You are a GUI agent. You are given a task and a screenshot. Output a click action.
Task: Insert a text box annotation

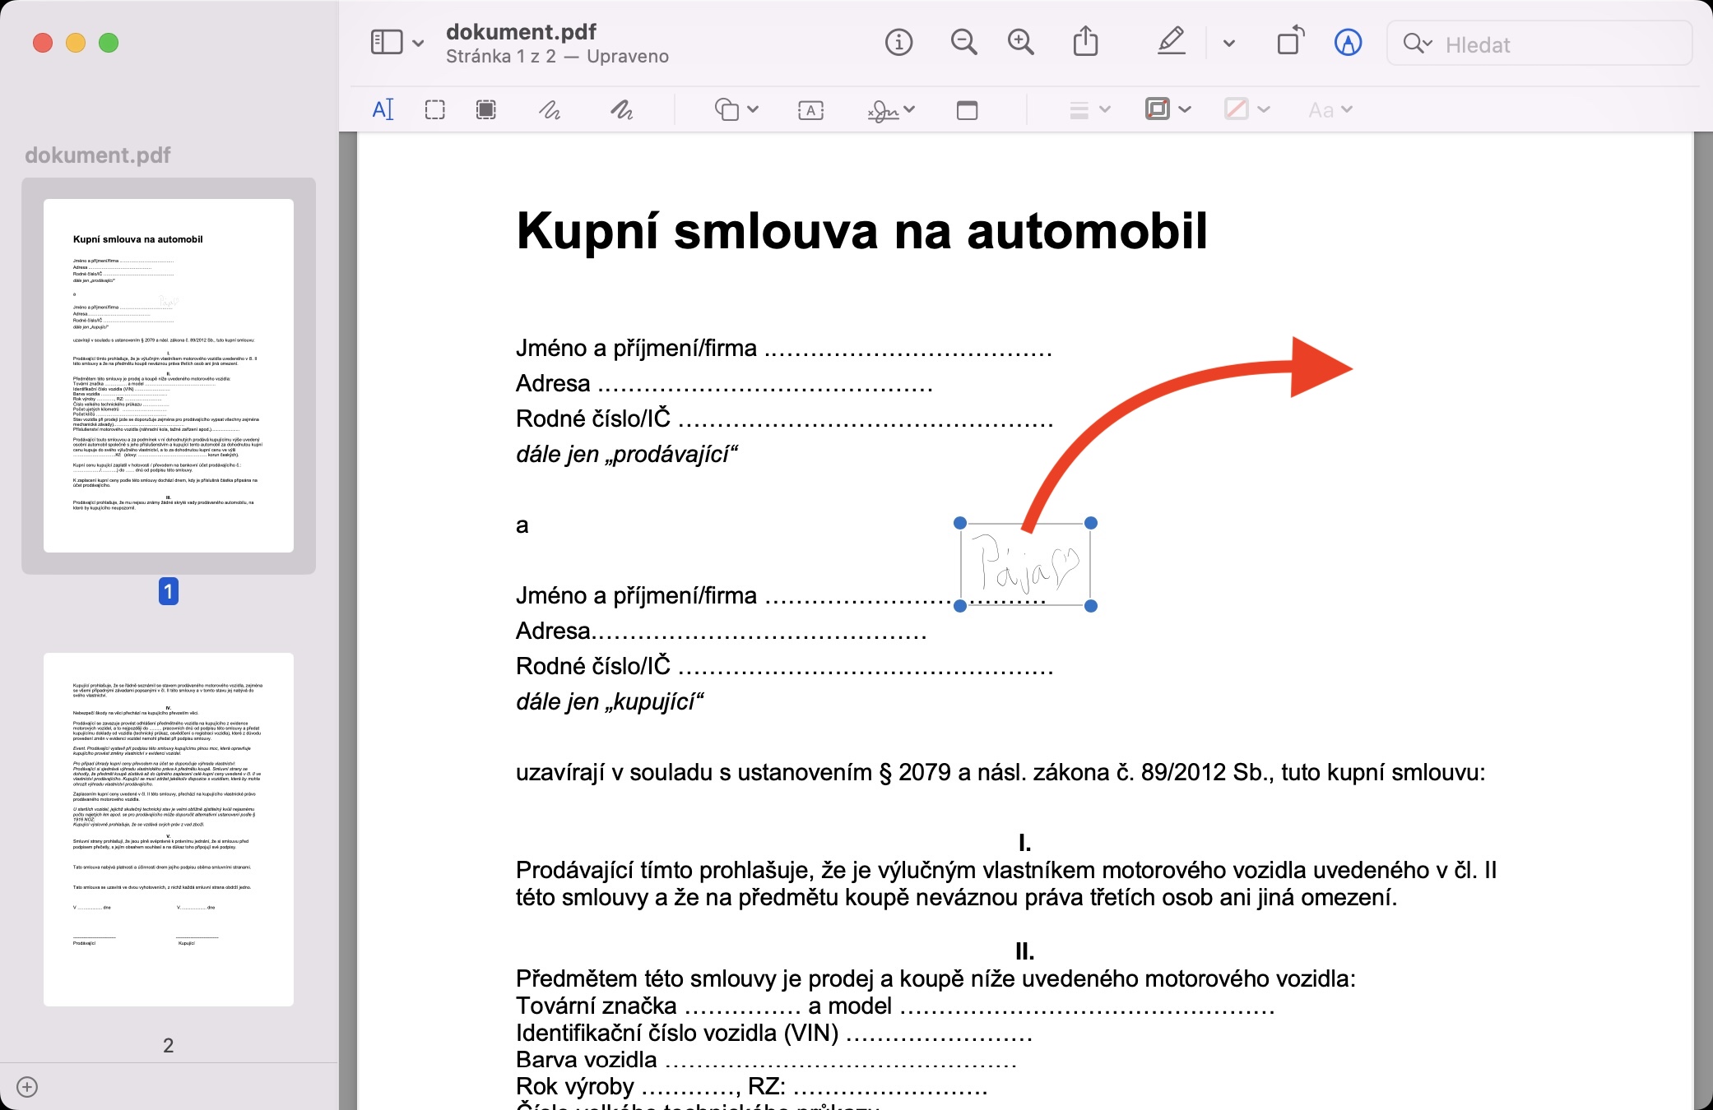click(x=810, y=109)
